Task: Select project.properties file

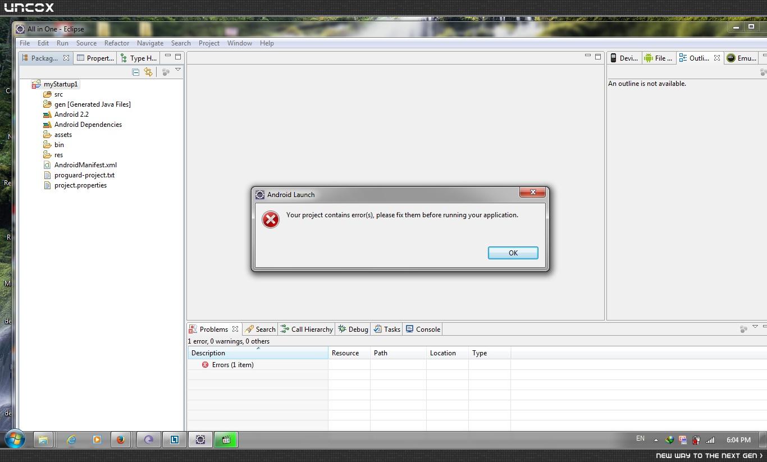Action: click(x=80, y=185)
